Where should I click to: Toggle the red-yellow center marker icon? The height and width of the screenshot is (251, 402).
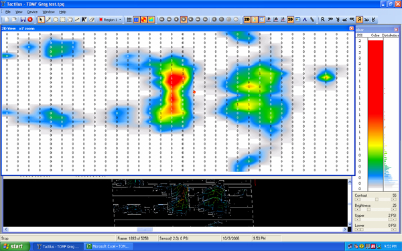144,19
